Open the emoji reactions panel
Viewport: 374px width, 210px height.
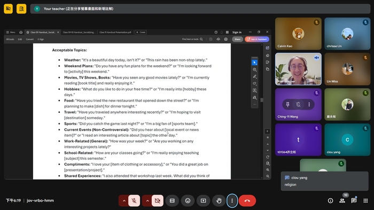coord(188,201)
